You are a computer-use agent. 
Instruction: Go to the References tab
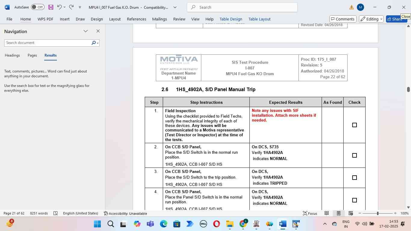click(x=137, y=19)
